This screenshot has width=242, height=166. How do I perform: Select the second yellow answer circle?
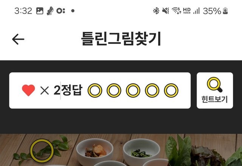114,91
